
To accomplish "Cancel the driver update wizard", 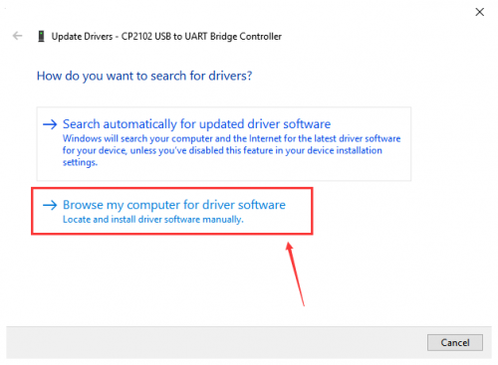I will pyautogui.click(x=455, y=342).
